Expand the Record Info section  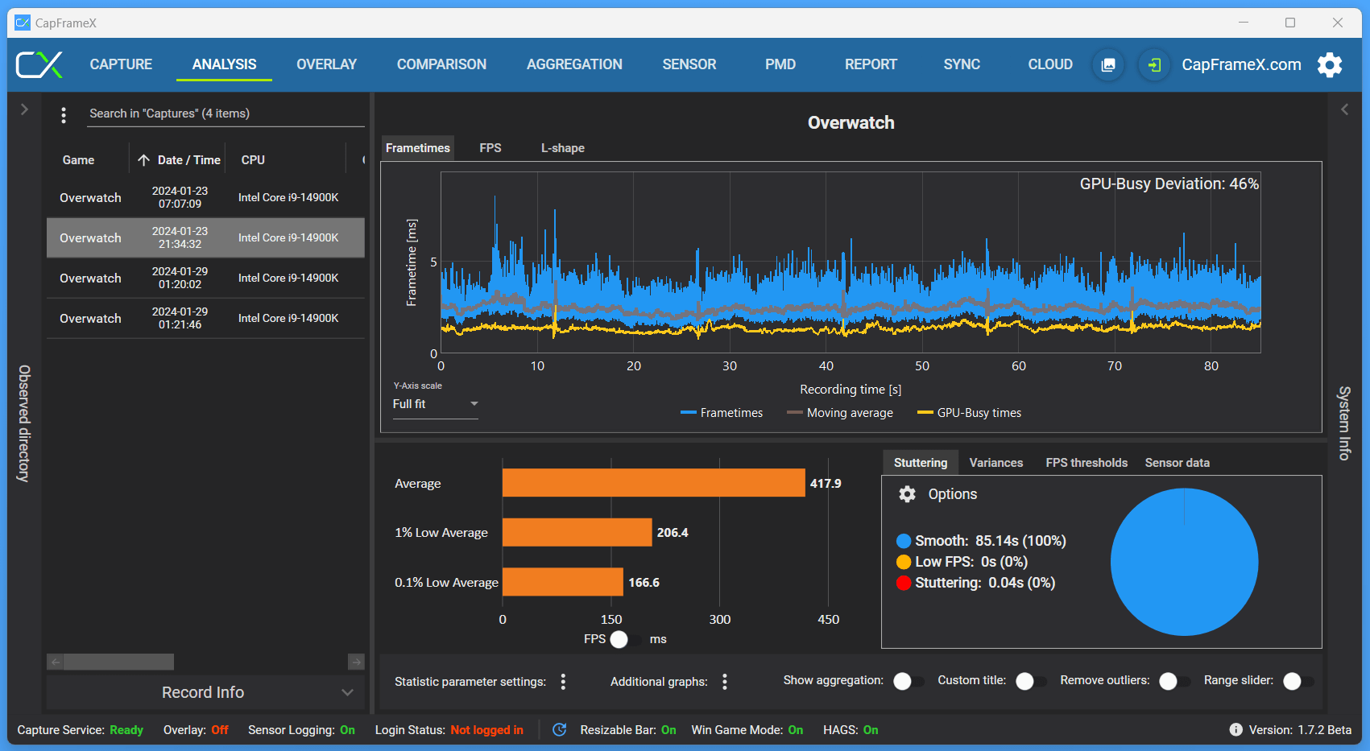pyautogui.click(x=205, y=692)
